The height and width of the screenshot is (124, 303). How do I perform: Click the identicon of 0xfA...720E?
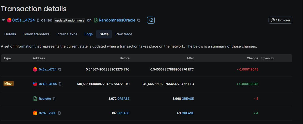click(35, 113)
